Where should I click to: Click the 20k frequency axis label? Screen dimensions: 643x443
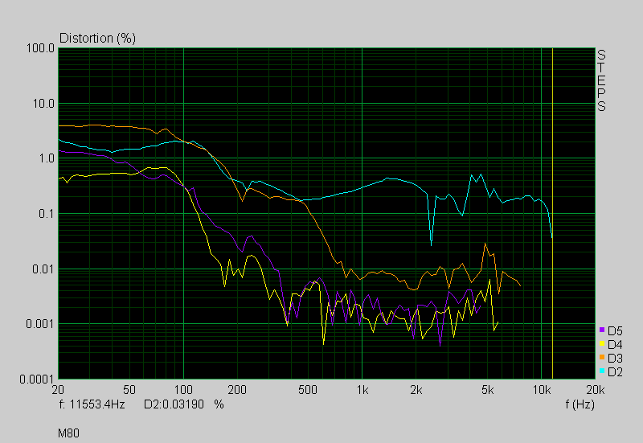pyautogui.click(x=596, y=390)
